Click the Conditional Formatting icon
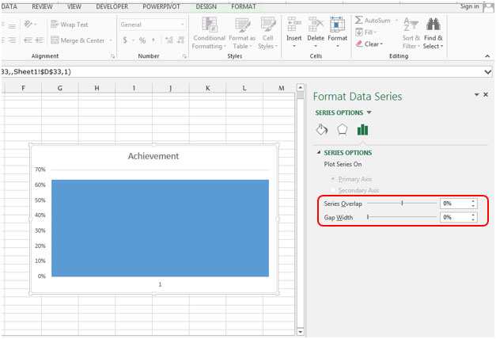This screenshot has height=339, width=496. pos(209,25)
